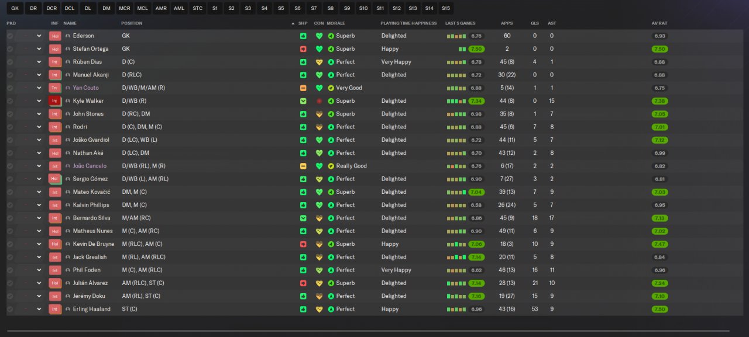Open the position dropdown for Jérémy Doku
The height and width of the screenshot is (337, 749).
tap(39, 296)
